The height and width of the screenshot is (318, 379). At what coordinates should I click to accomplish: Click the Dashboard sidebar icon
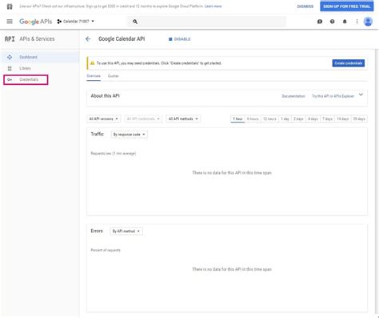tap(10, 57)
